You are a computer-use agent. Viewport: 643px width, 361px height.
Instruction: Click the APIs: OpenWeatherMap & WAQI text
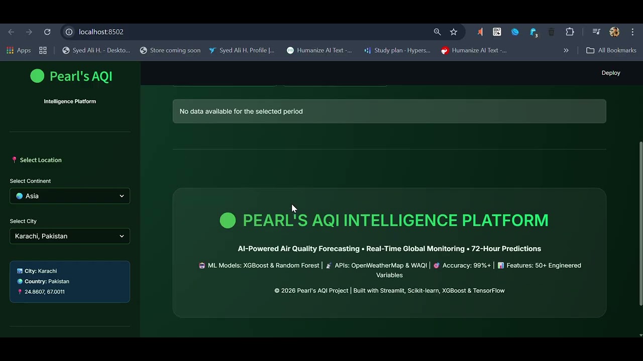[x=381, y=265]
